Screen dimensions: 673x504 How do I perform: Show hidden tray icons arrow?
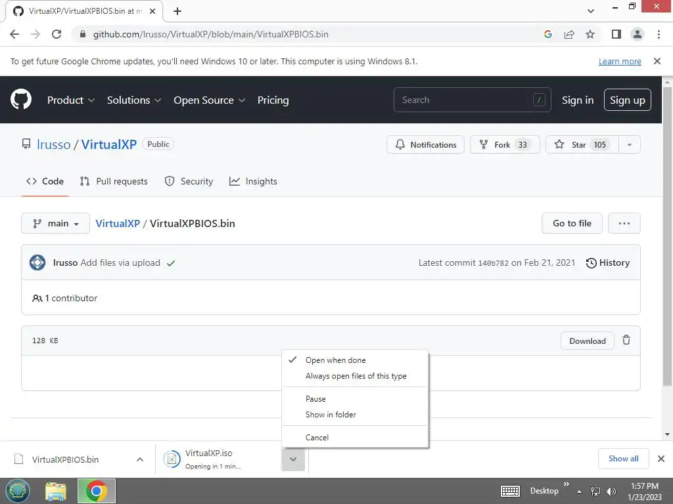click(x=580, y=492)
